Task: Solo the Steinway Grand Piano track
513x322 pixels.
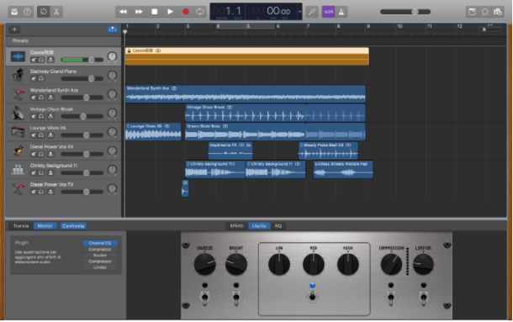Action: [41, 78]
